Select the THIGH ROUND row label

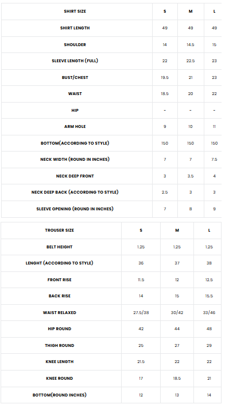59,346
